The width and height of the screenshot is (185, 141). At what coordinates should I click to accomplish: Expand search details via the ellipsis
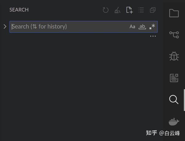tap(153, 36)
